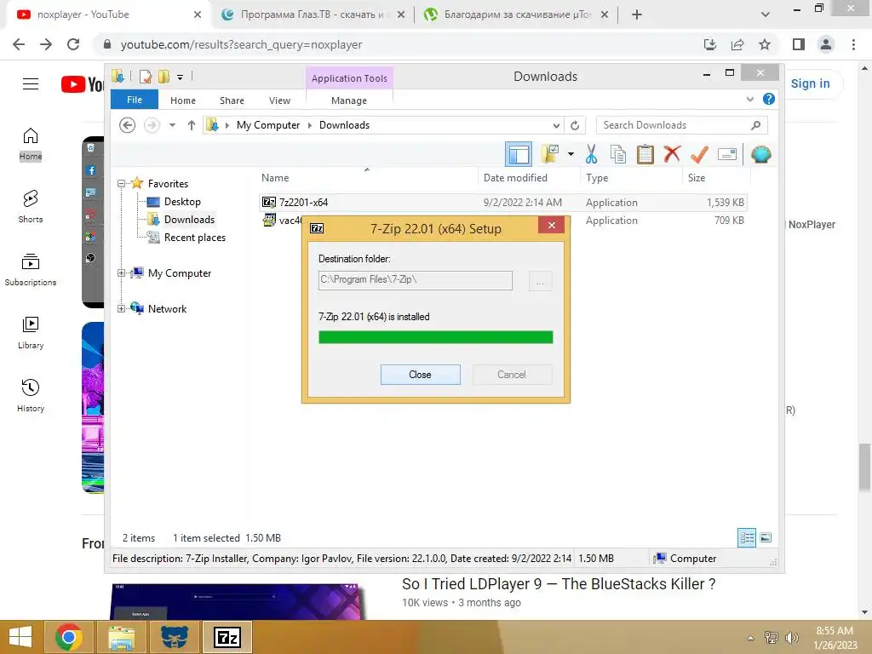
Task: Open the quick access toolbar customize dropdown
Action: coord(181,77)
